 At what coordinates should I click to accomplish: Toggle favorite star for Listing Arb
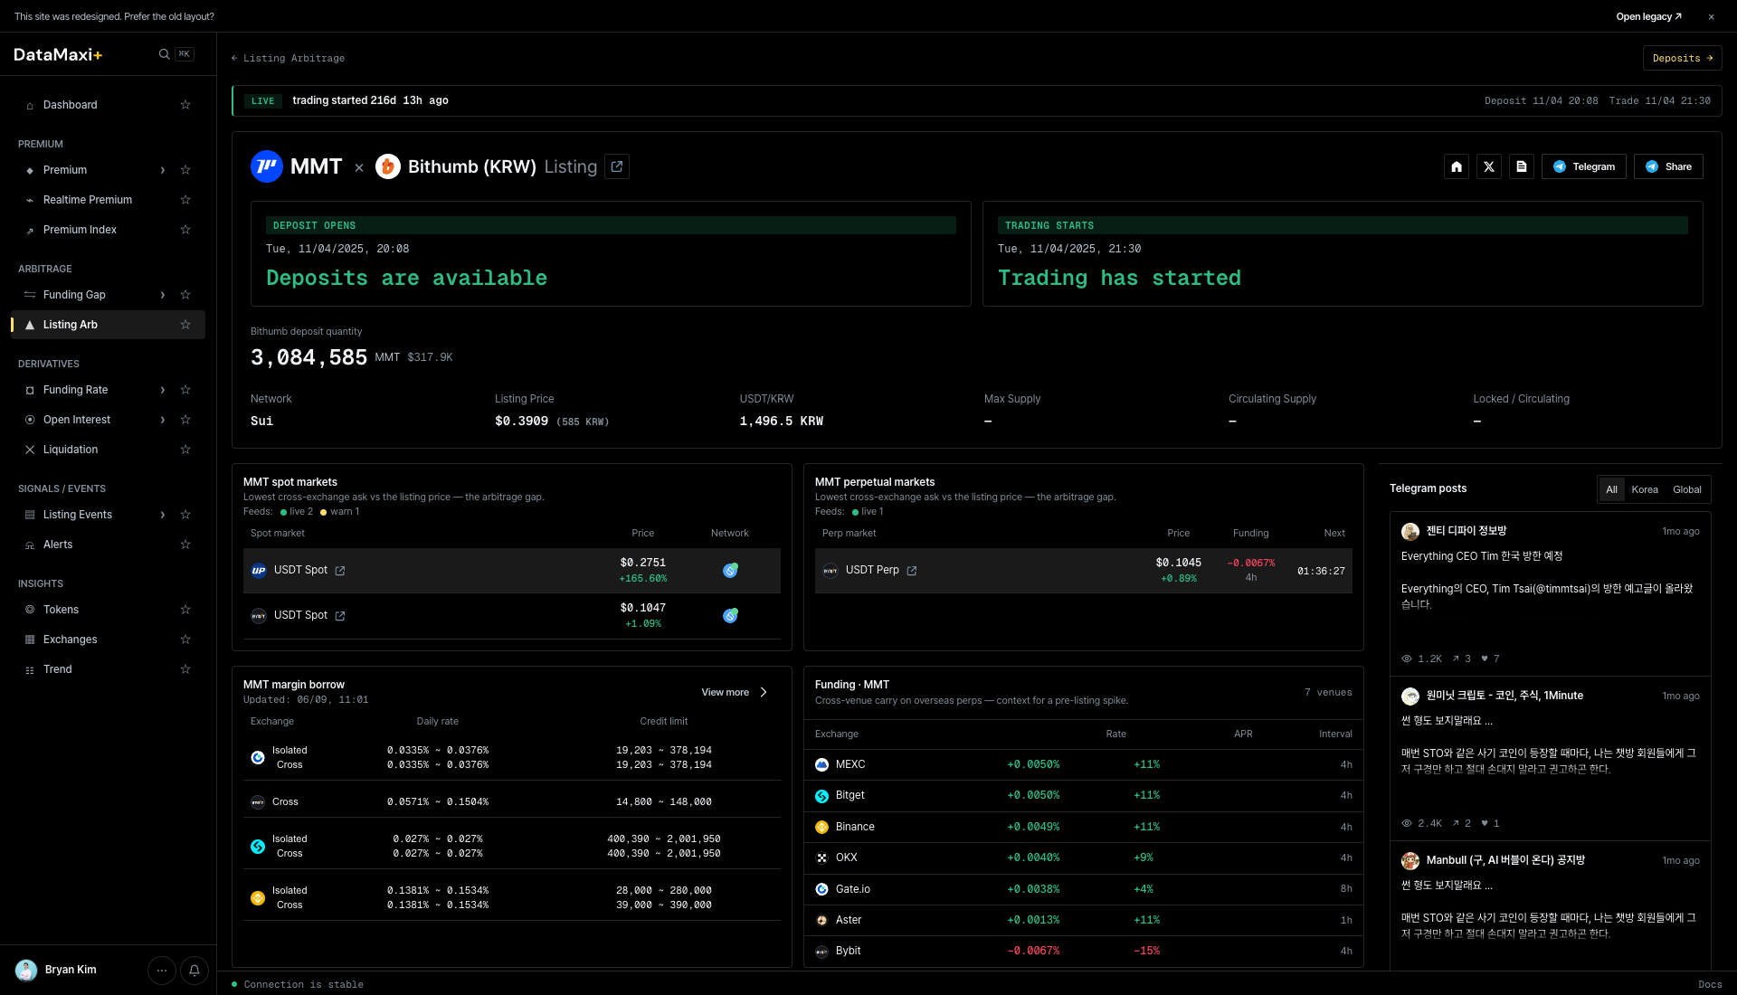click(x=185, y=325)
